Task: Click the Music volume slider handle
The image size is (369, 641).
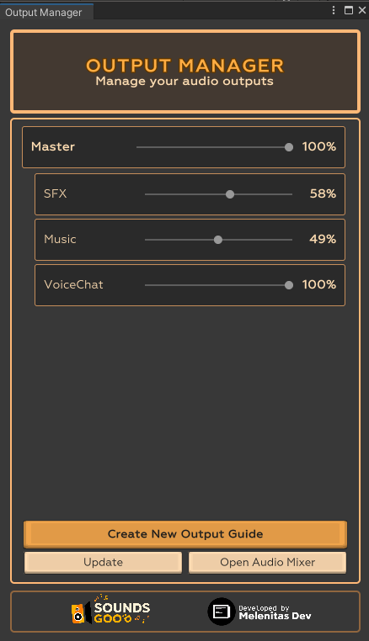Action: 218,240
